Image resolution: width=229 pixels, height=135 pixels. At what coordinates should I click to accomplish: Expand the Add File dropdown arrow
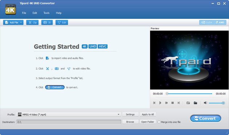[21, 22]
